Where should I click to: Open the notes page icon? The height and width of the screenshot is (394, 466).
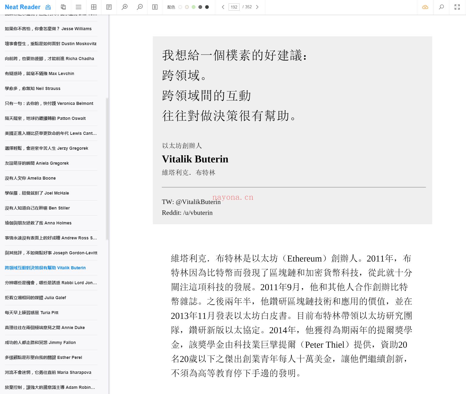coord(109,7)
